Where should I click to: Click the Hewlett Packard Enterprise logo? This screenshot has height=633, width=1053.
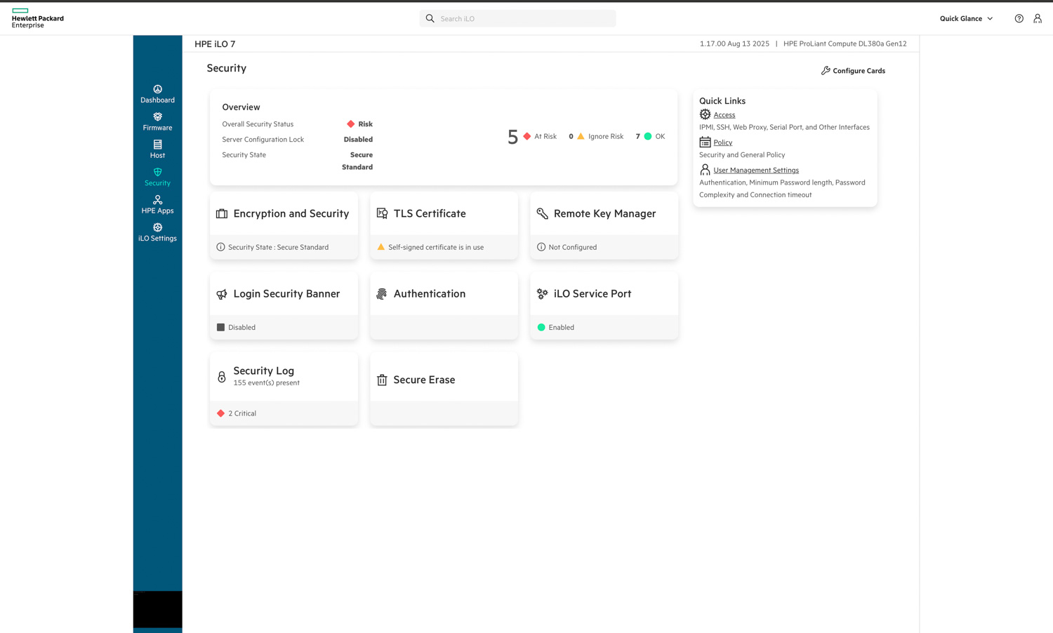coord(38,19)
